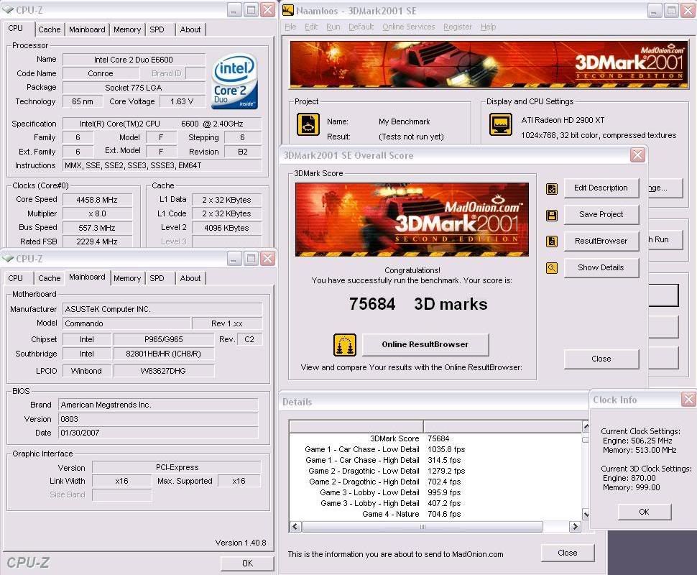The height and width of the screenshot is (575, 697).
Task: Click Close button in the Details window
Action: point(568,553)
